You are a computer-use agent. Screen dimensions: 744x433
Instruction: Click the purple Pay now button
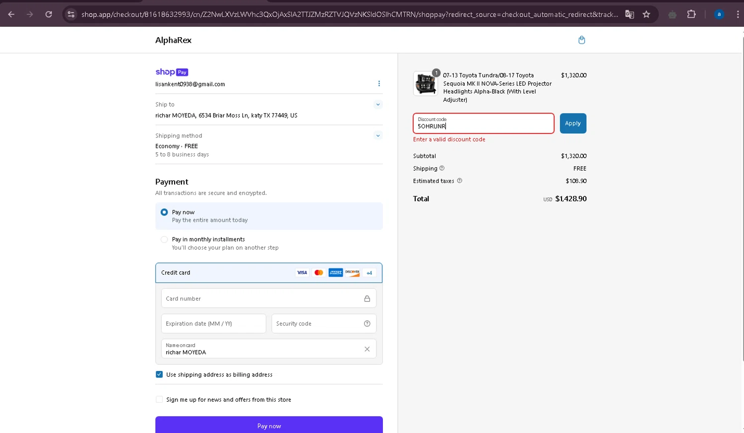click(269, 425)
